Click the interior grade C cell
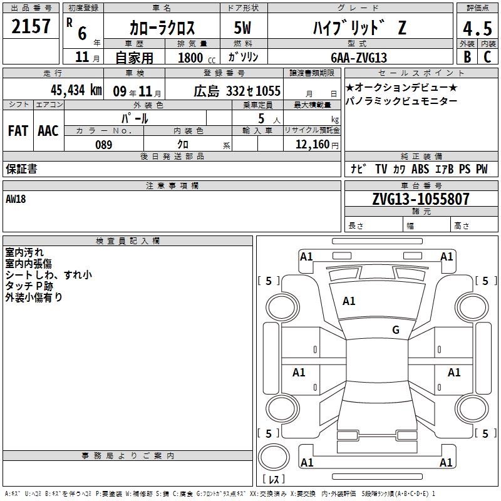The height and width of the screenshot is (501, 501). (x=487, y=57)
